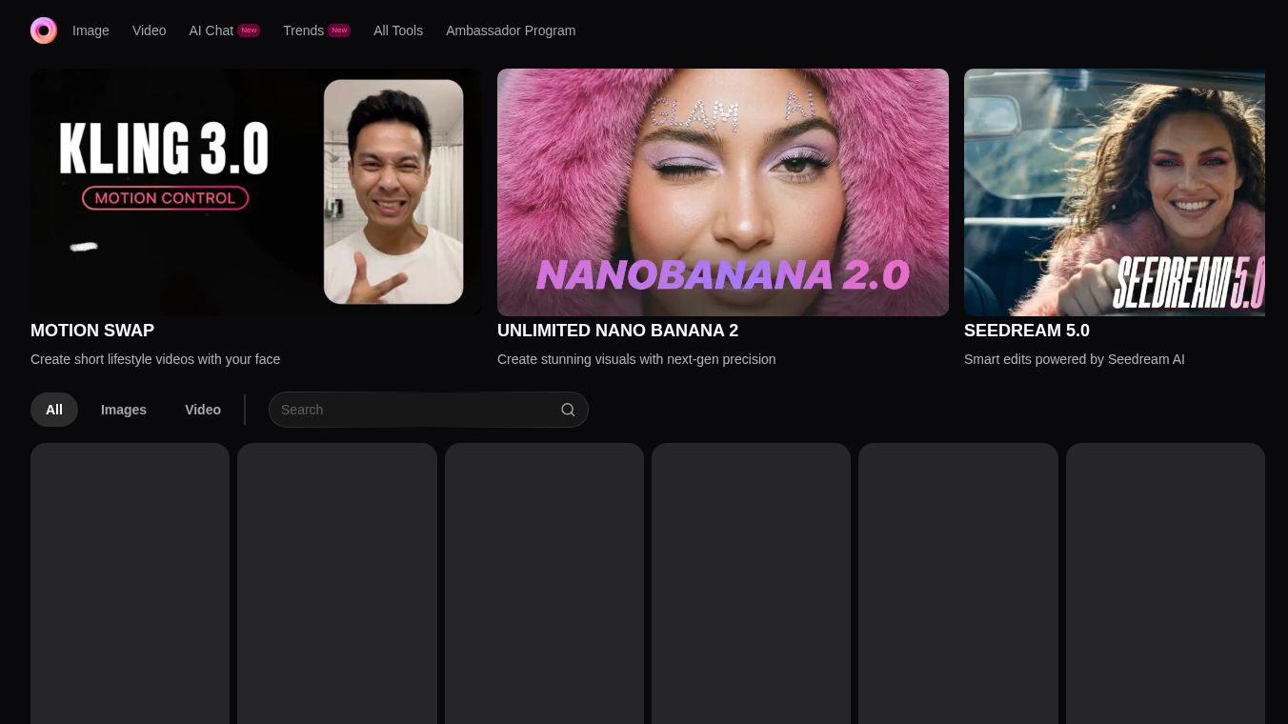This screenshot has width=1288, height=724.
Task: Click 'Create short lifestyle videos with your face'
Action: (155, 359)
